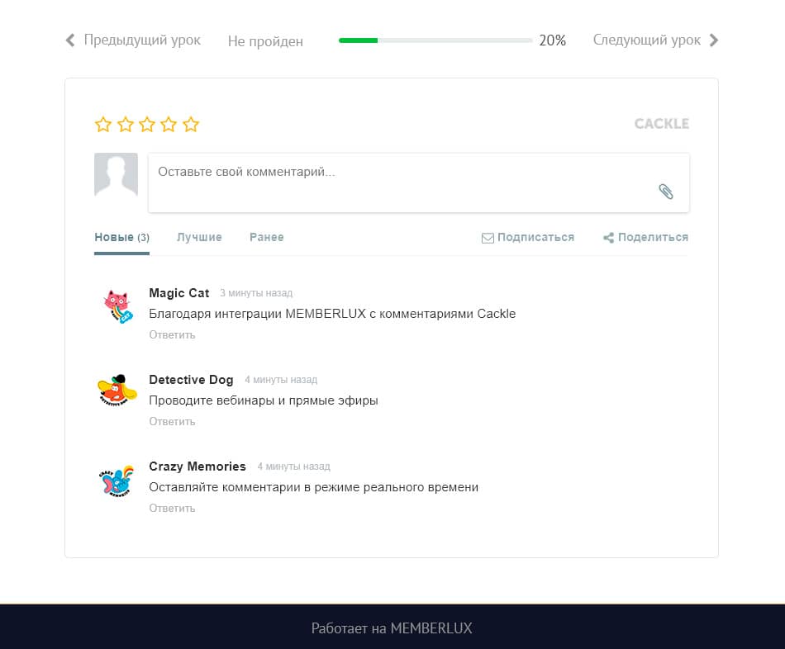Reply to Magic Cat's comment
Viewport: 785px width, 649px height.
pos(172,334)
